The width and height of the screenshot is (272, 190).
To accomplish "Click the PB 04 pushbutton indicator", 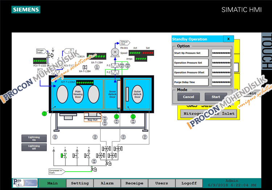I will tap(133, 122).
